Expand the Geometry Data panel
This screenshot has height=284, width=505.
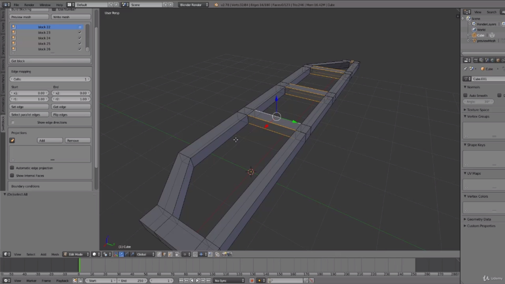(479, 219)
